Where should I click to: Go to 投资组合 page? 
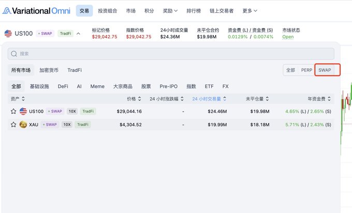108,11
